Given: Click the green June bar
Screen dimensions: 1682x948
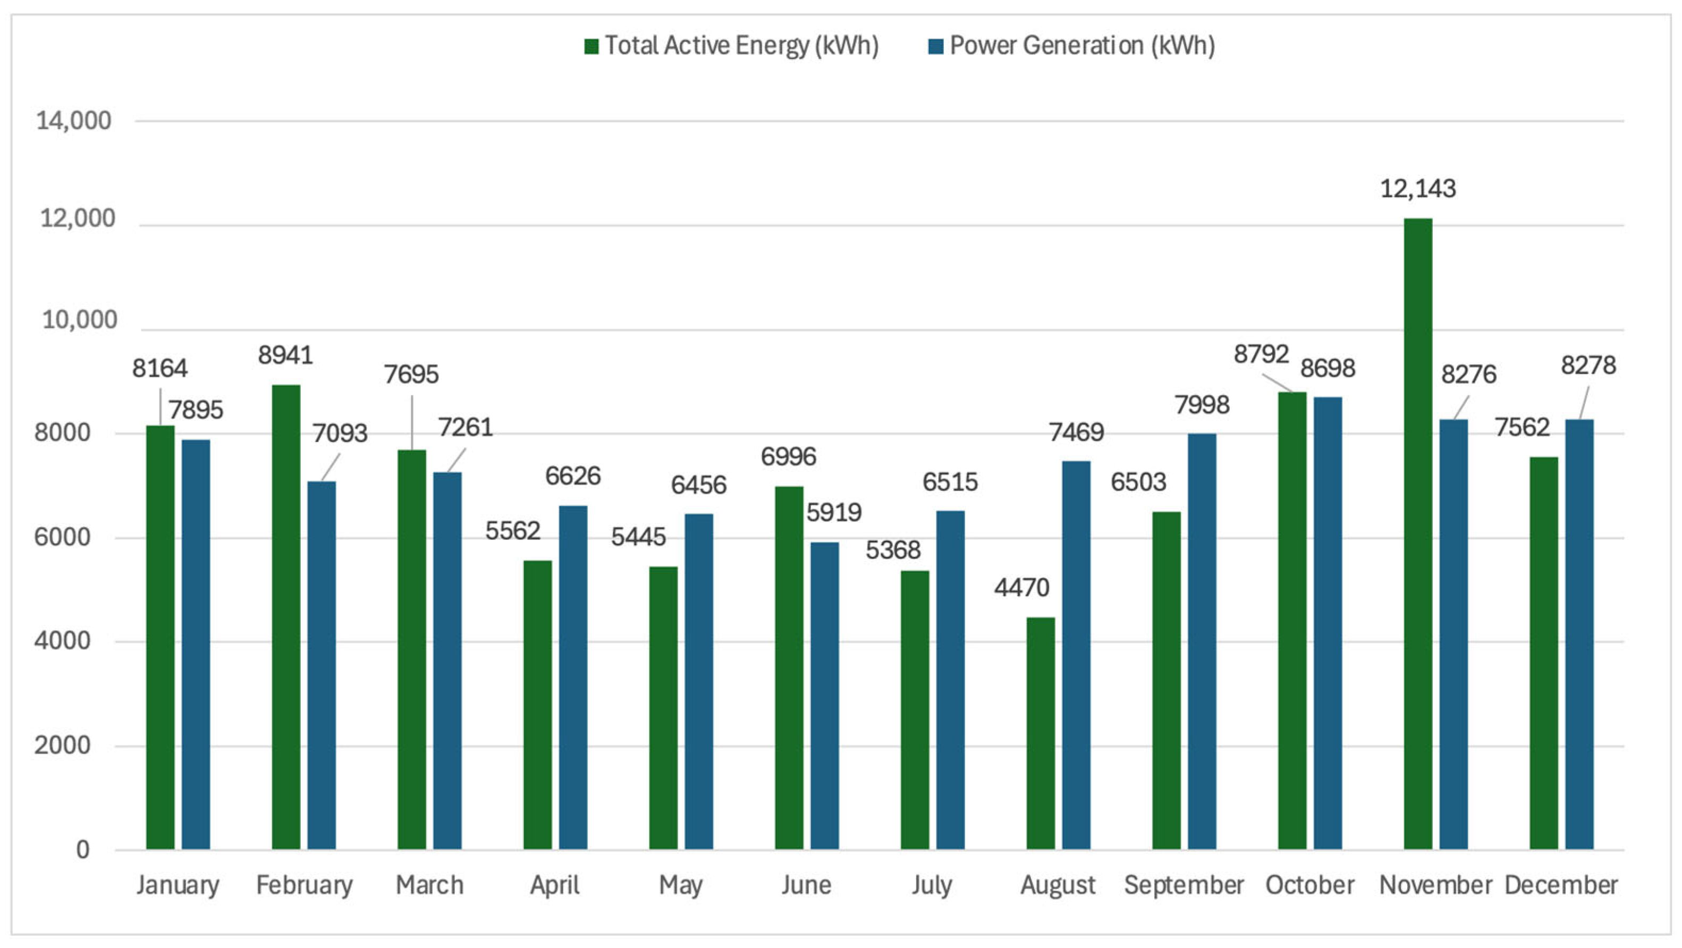Looking at the screenshot, I should pos(789,668).
